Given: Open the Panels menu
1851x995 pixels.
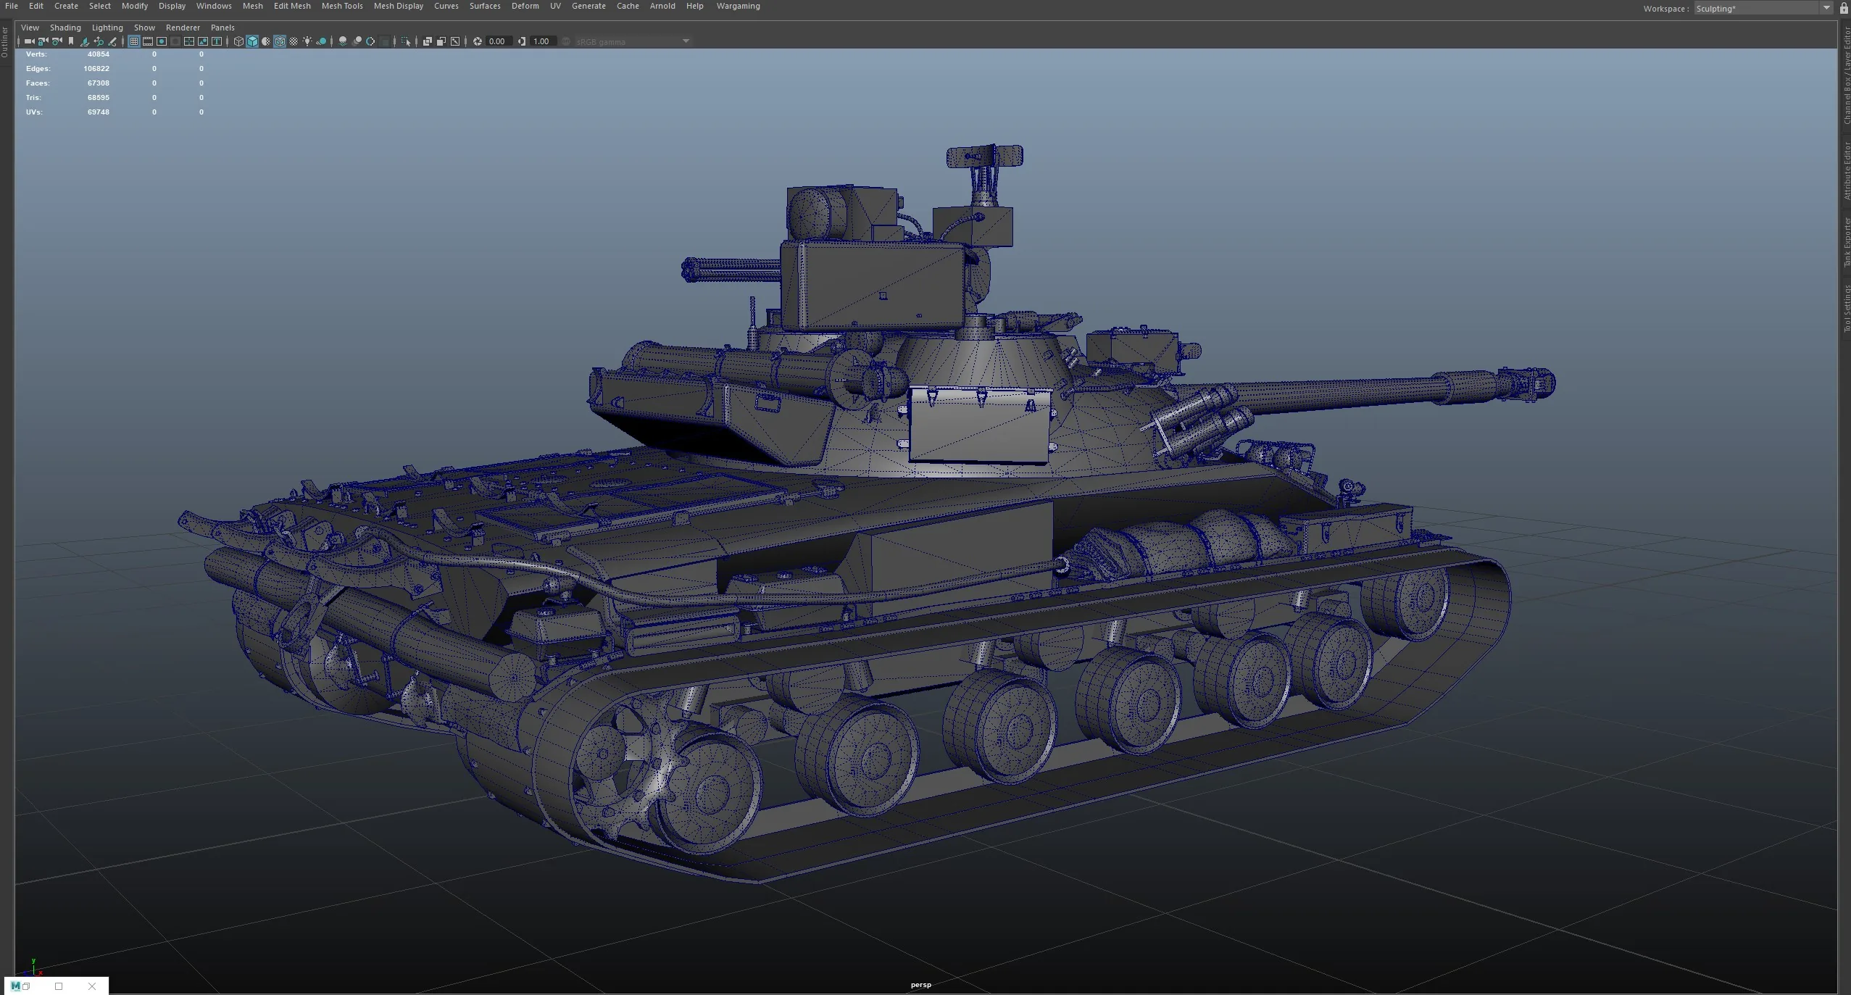Looking at the screenshot, I should tap(222, 28).
